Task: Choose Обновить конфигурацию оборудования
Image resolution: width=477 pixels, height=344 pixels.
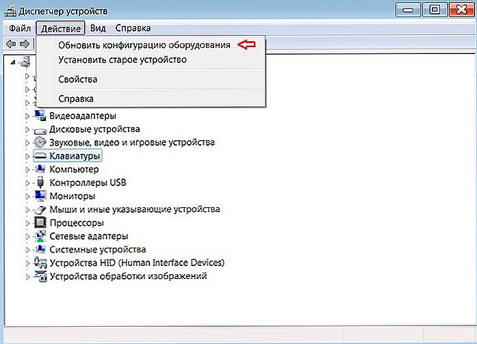Action: (x=151, y=45)
